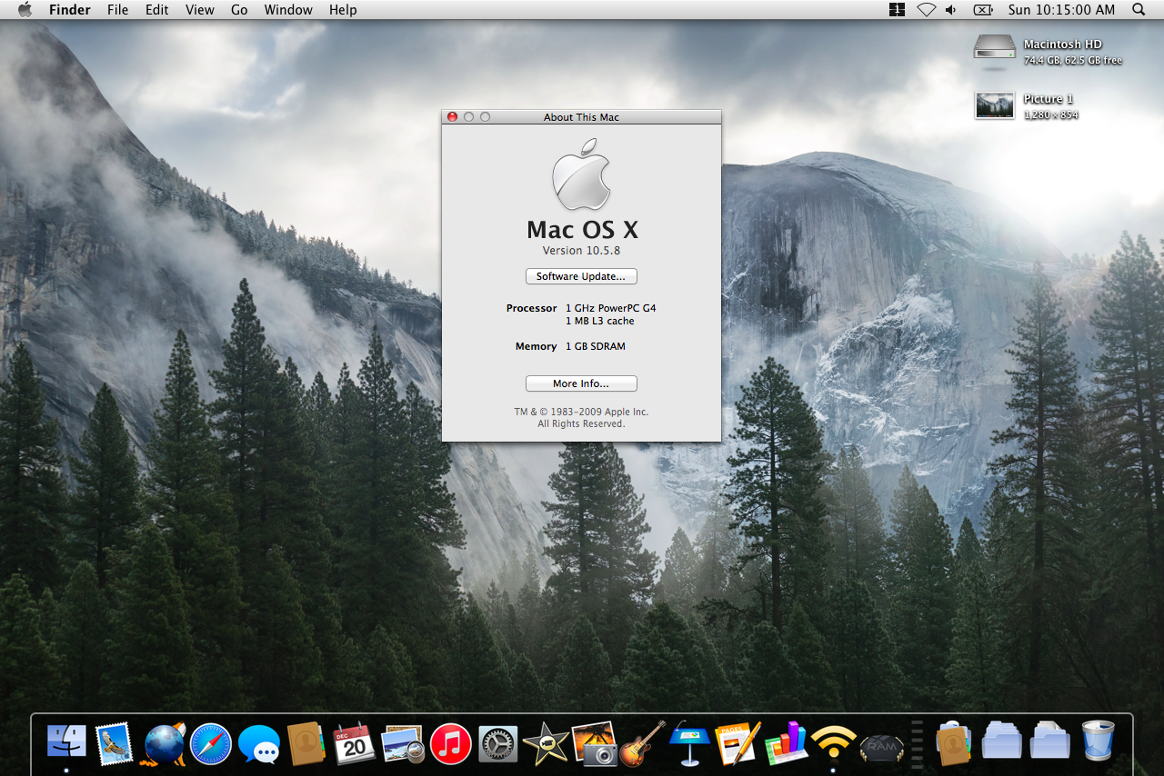Viewport: 1164px width, 776px height.
Task: Open the Messages chat bubble icon
Action: click(x=259, y=744)
